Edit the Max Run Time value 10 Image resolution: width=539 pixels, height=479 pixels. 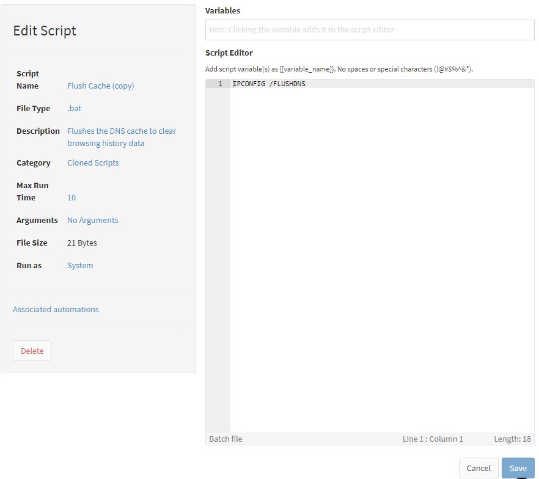(x=71, y=197)
